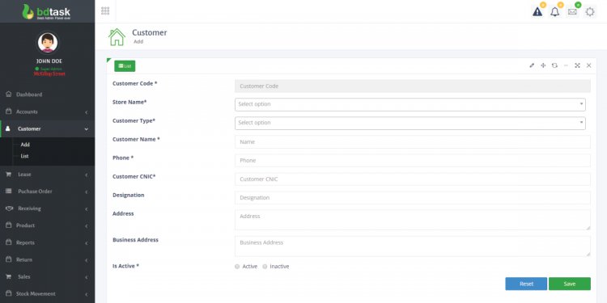
Task: Expand the Return menu chevron
Action: [x=86, y=260]
